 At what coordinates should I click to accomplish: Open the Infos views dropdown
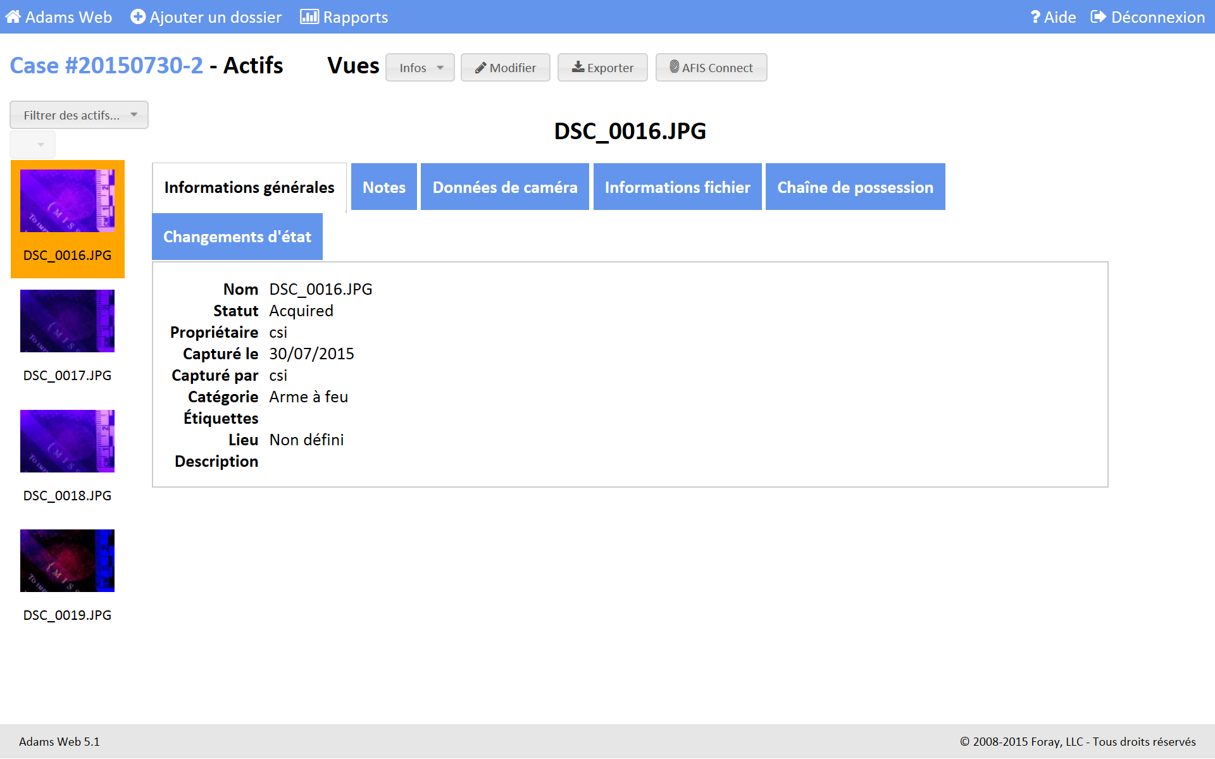(x=420, y=68)
